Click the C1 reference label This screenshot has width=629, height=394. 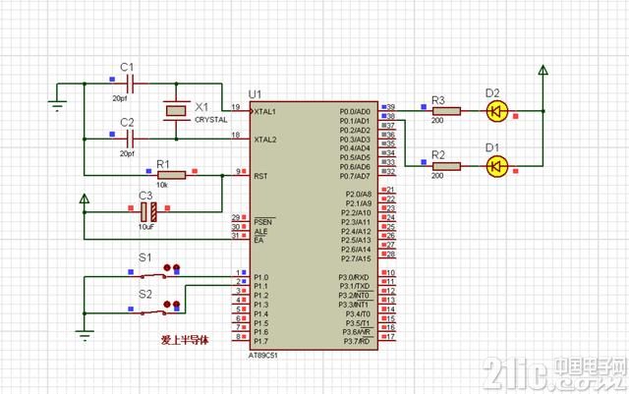tap(127, 67)
